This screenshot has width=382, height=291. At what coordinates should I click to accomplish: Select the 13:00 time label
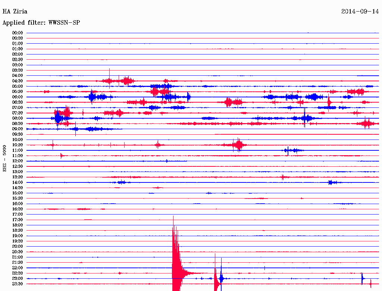coord(18,172)
